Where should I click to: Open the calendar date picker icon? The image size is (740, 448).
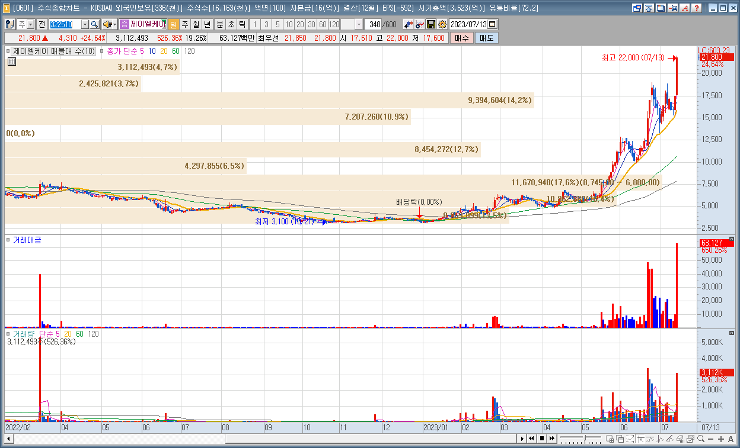(x=492, y=24)
